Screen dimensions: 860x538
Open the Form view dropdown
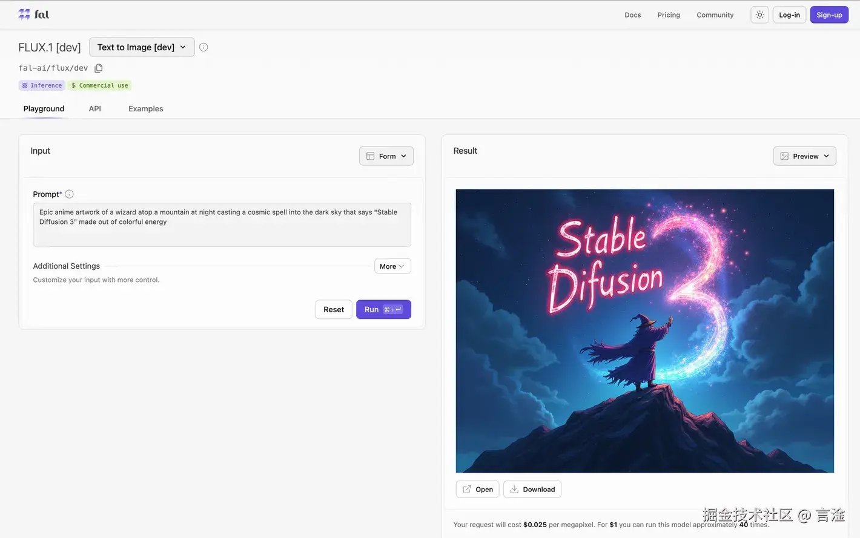pos(386,156)
